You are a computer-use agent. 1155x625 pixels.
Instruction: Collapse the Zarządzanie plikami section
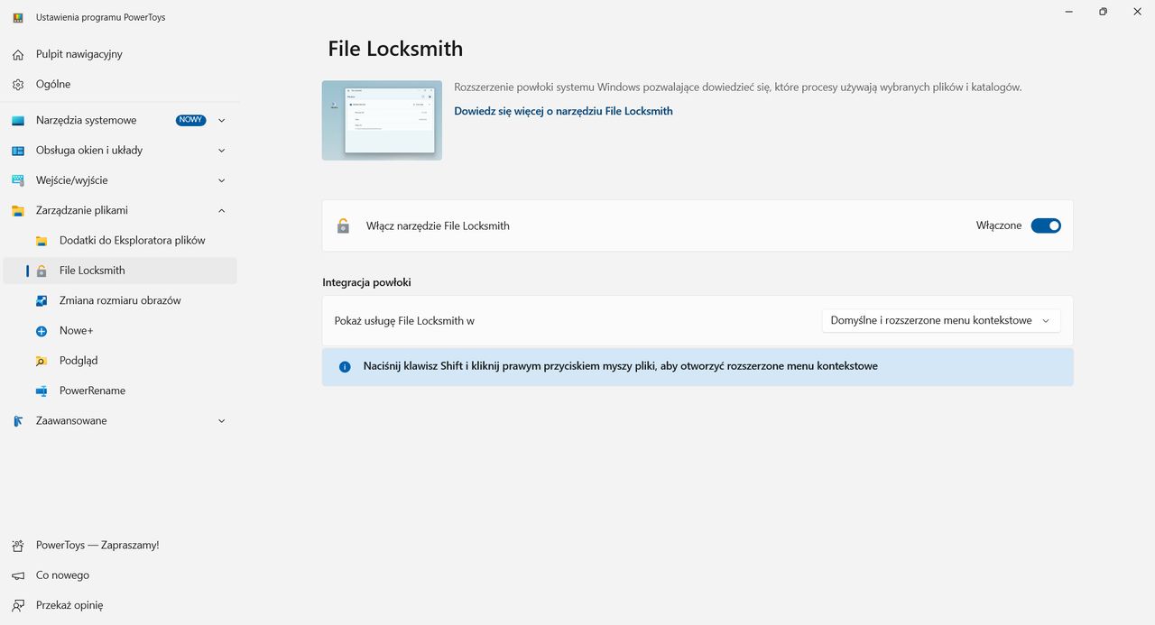[120, 210]
